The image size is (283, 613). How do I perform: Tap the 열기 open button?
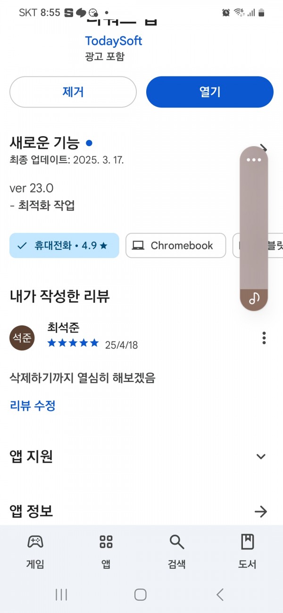click(x=210, y=92)
